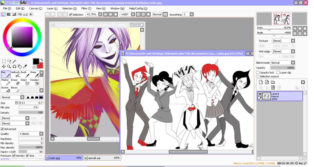The height and width of the screenshot is (167, 314).
Task: Open the Smoothing dropdown
Action: (x=192, y=14)
